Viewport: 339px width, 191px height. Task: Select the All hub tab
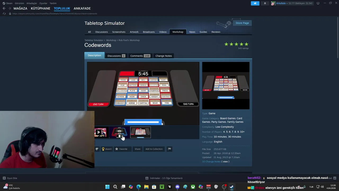[90, 32]
